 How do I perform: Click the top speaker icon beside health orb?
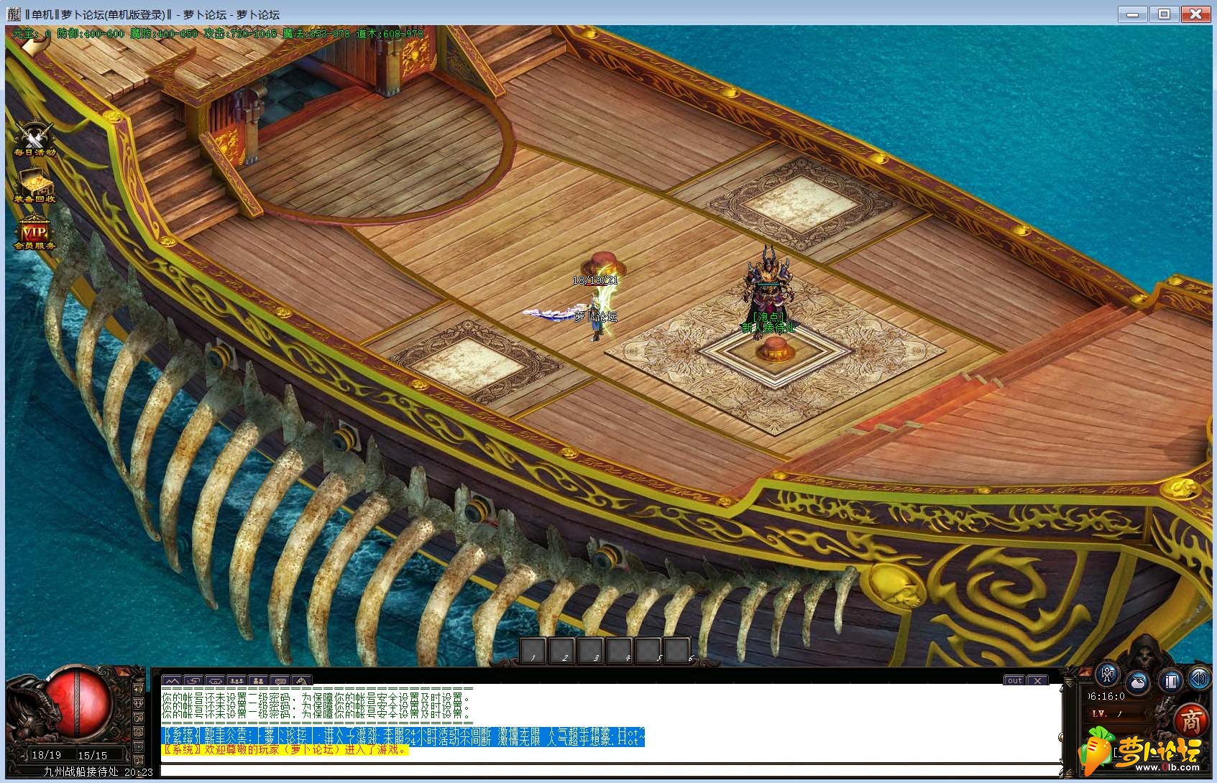point(138,689)
